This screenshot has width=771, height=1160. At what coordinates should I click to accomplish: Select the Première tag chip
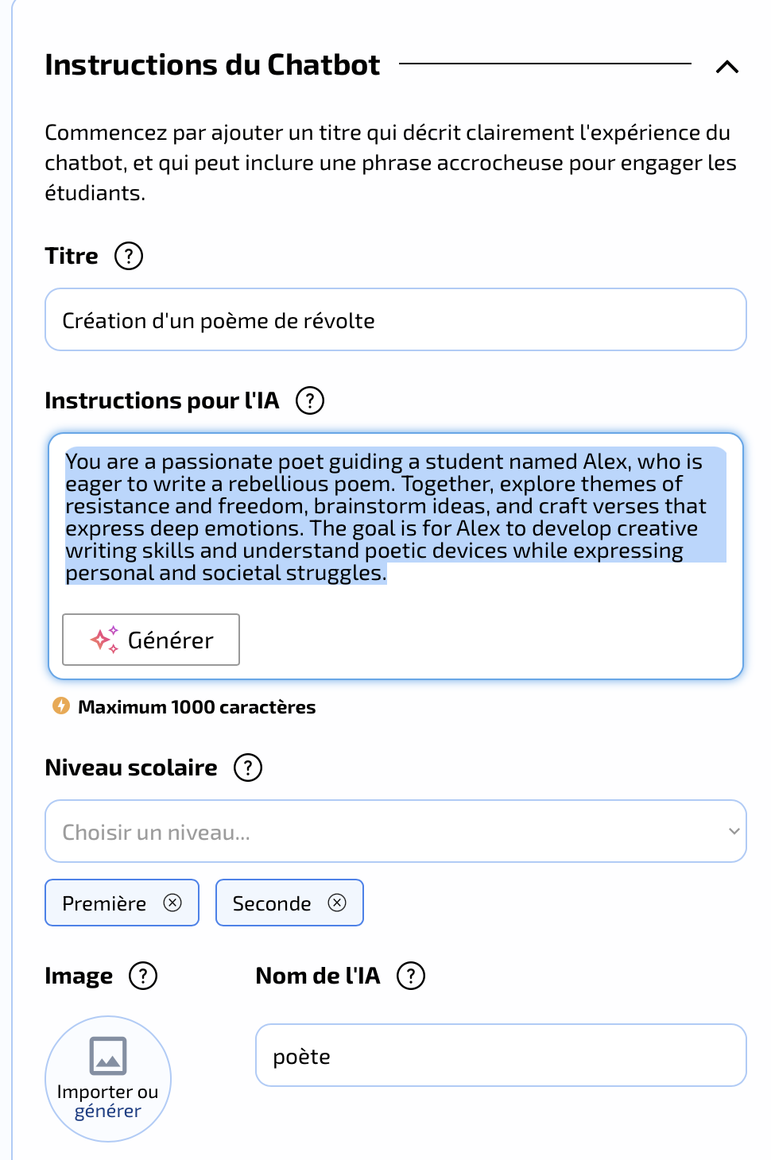click(x=104, y=903)
